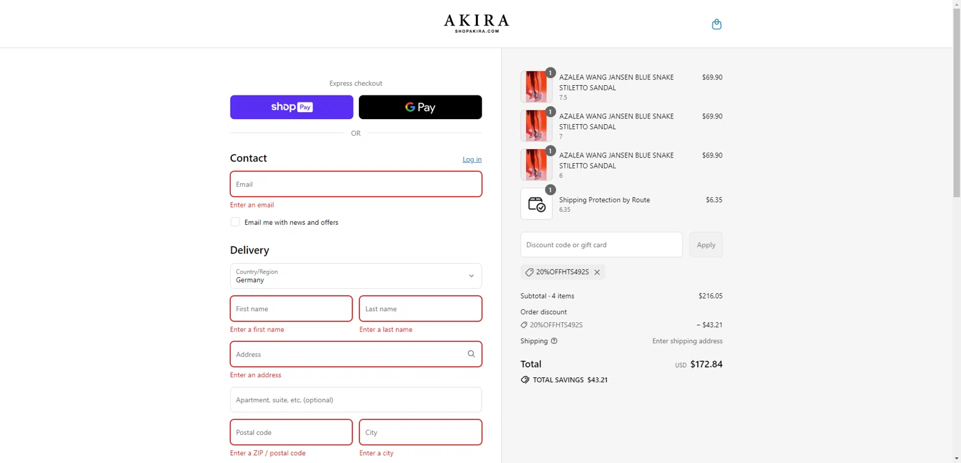The image size is (961, 463).
Task: Focus the Last name field
Action: tap(420, 309)
